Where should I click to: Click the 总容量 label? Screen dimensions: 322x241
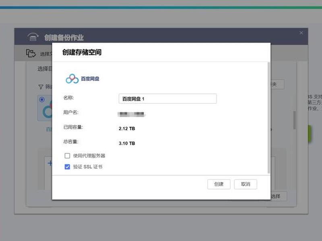(71, 142)
